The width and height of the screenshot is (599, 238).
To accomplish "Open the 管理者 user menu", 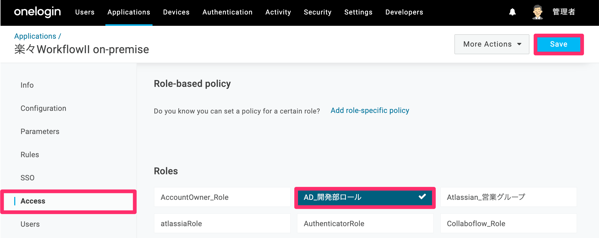I will [564, 12].
